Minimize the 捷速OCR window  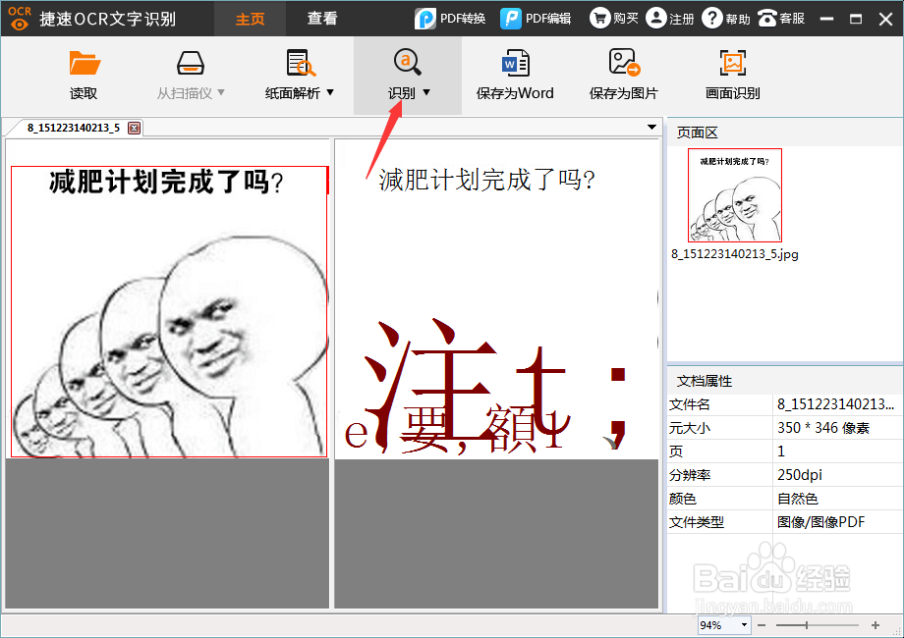point(826,19)
